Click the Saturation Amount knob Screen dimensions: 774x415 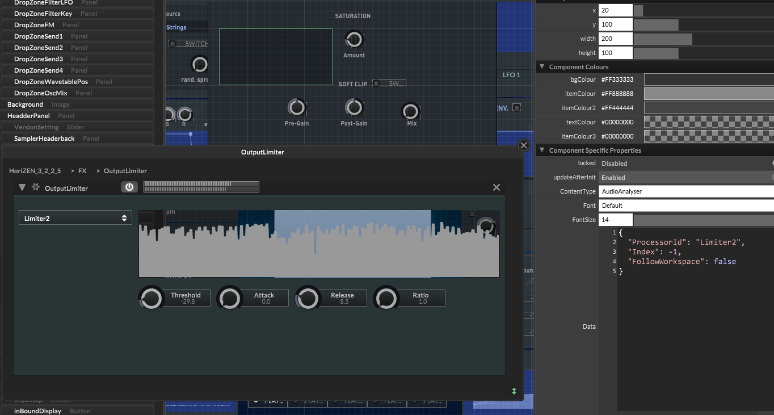click(x=354, y=40)
